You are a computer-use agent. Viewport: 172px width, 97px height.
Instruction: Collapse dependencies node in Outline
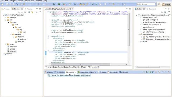[139, 34]
